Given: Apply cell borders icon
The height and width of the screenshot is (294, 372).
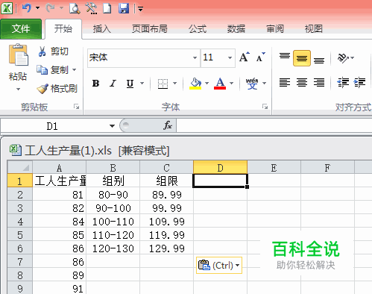Looking at the screenshot, I should click(163, 84).
